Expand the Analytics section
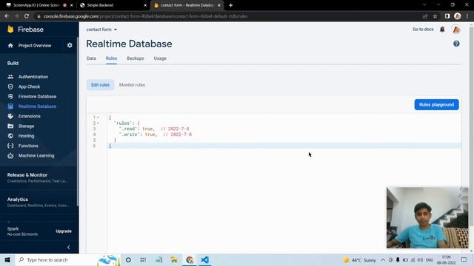474x266 pixels. point(39,202)
